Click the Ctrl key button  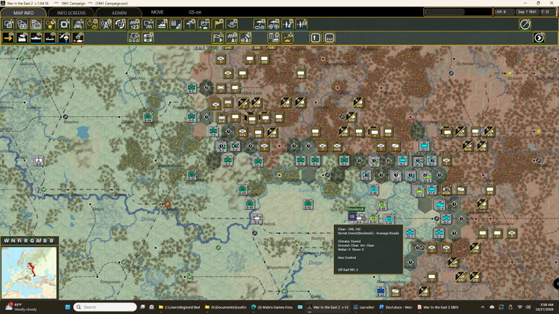pyautogui.click(x=329, y=37)
